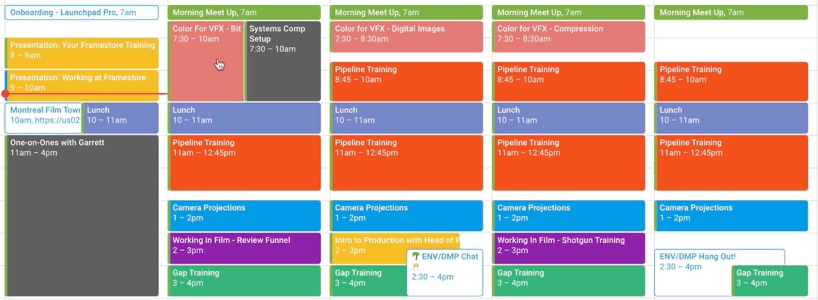Open the Onboarding - Launchpad Pro event
This screenshot has height=300, width=818.
point(81,12)
